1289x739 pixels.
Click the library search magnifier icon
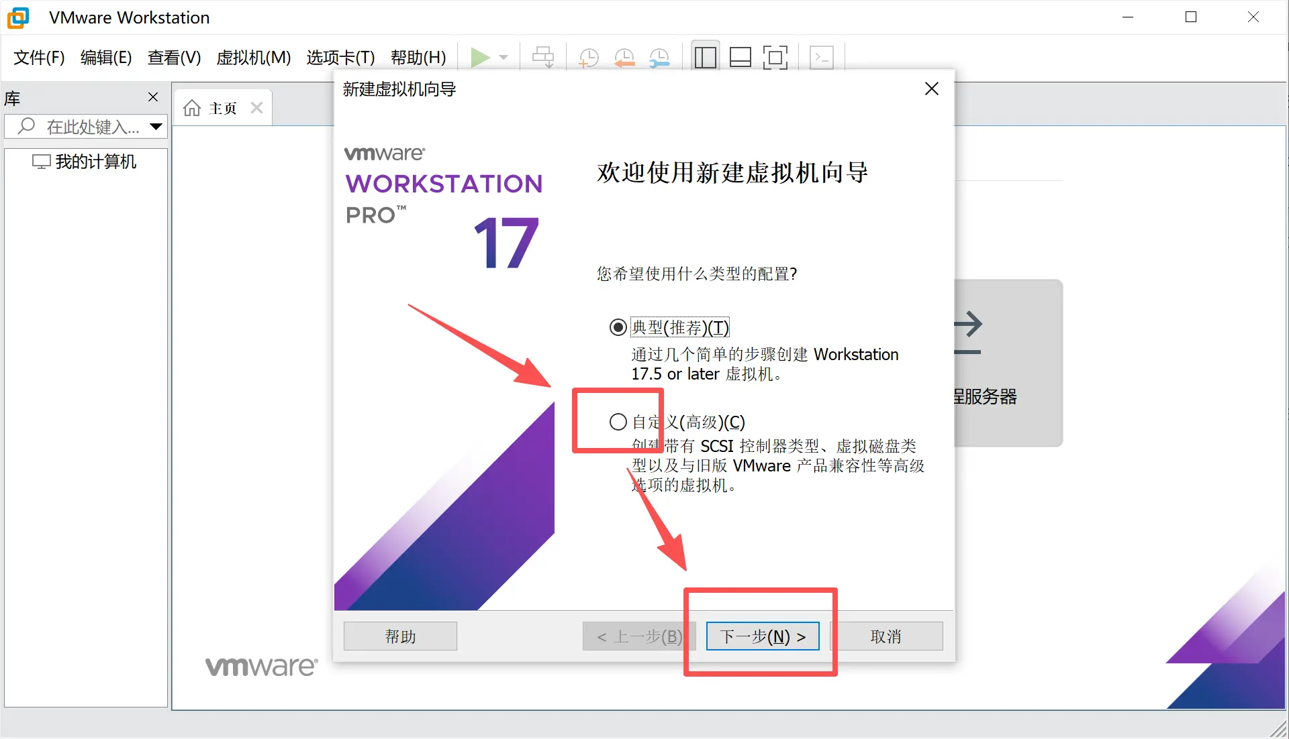tap(26, 126)
